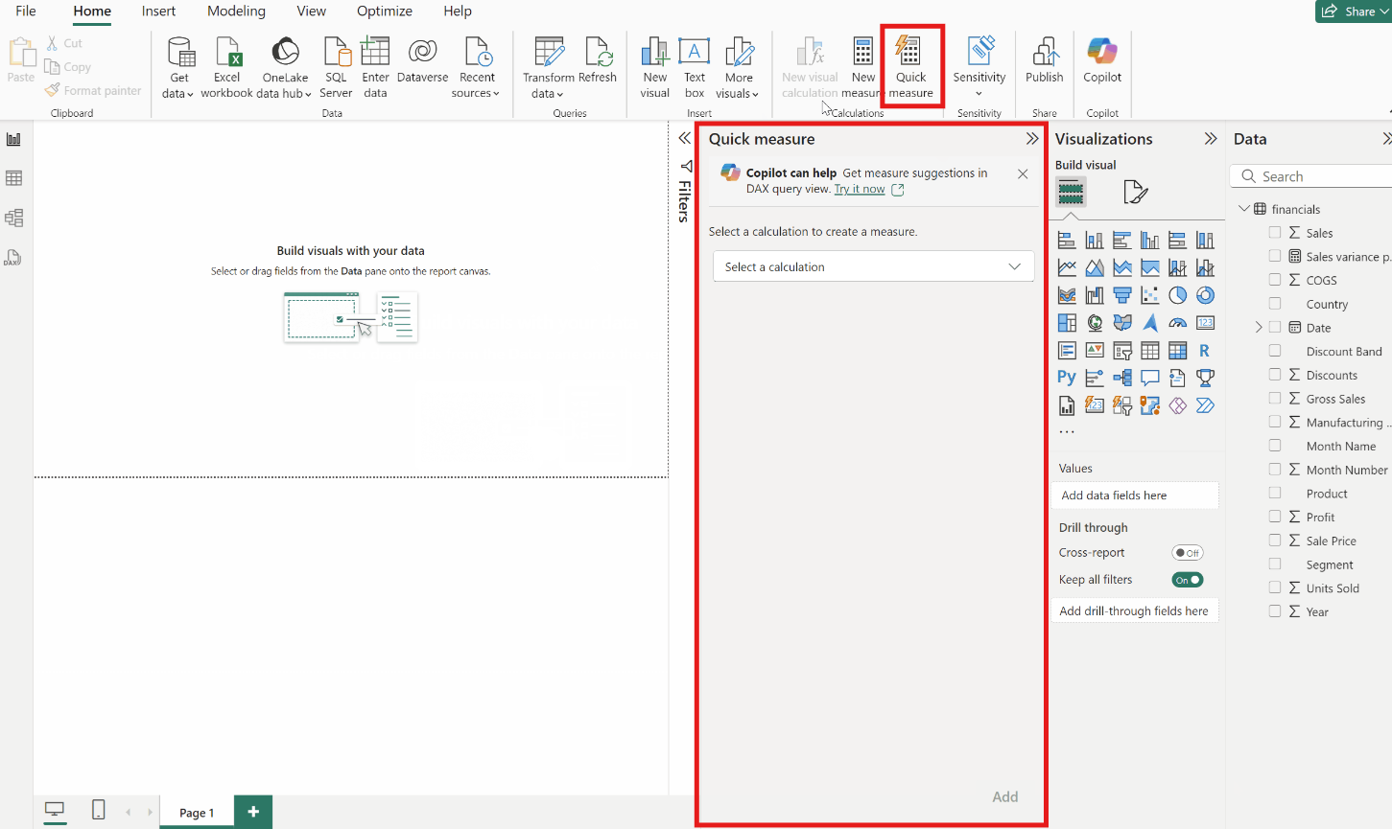Turn on Cross-report toggle
This screenshot has width=1392, height=829.
click(1187, 553)
